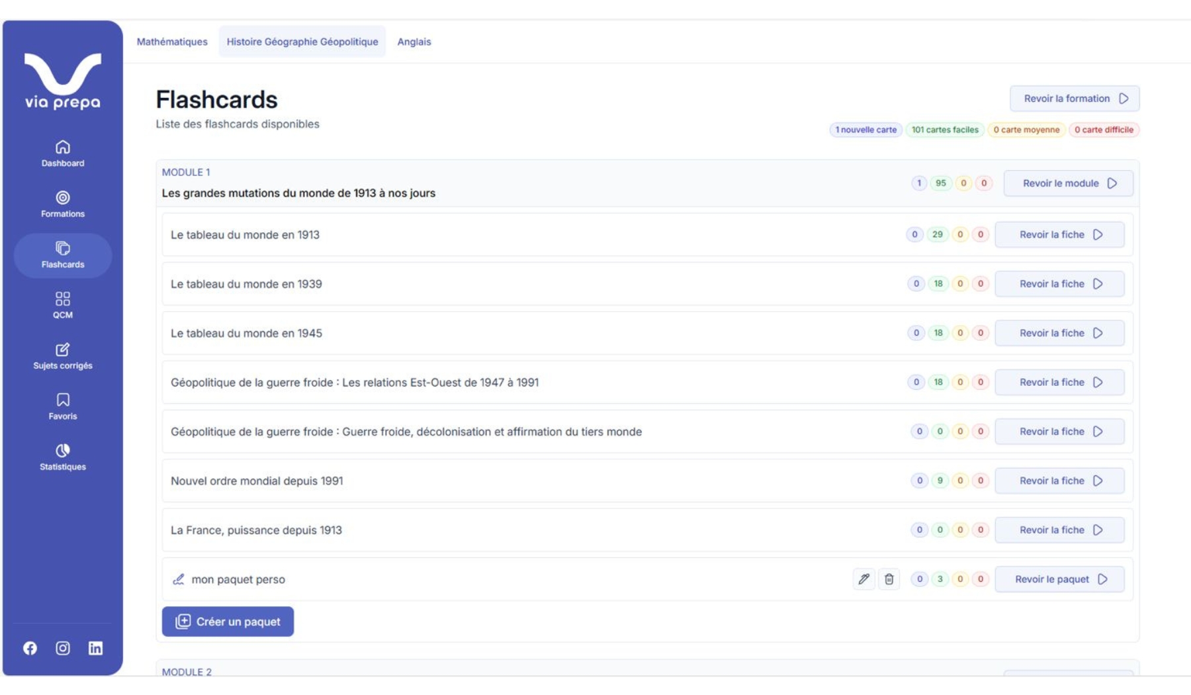Start Revoir le paquet for mon paquet perso

[x=1059, y=579]
